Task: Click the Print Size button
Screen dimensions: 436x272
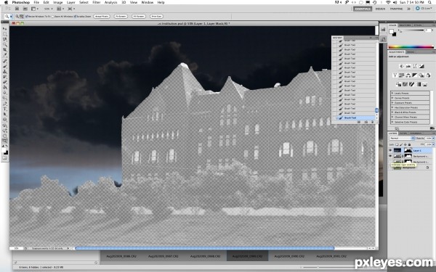Action: 156,17
